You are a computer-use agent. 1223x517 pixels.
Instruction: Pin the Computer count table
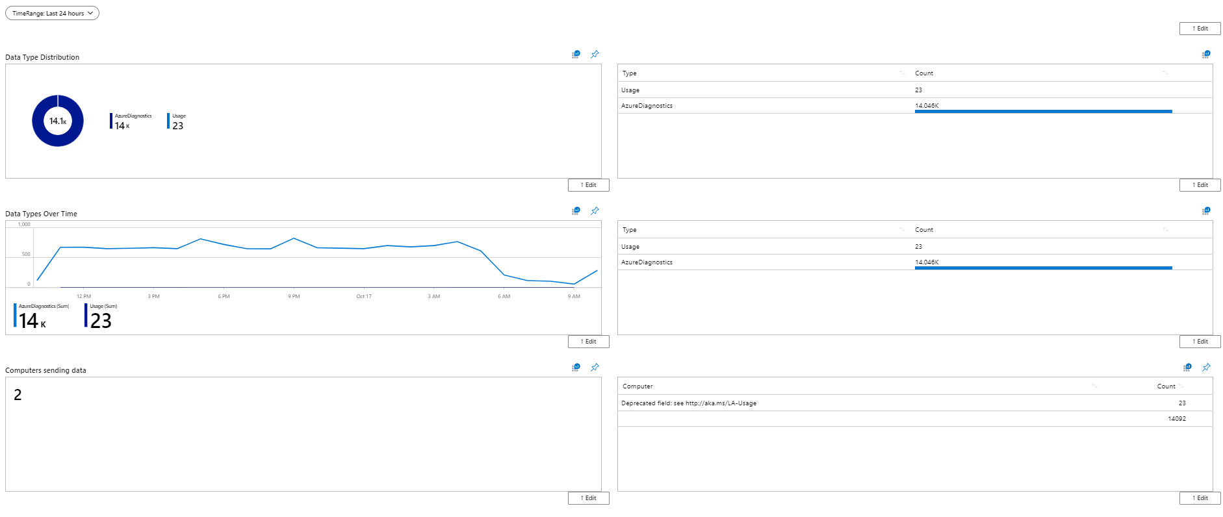tap(1206, 368)
